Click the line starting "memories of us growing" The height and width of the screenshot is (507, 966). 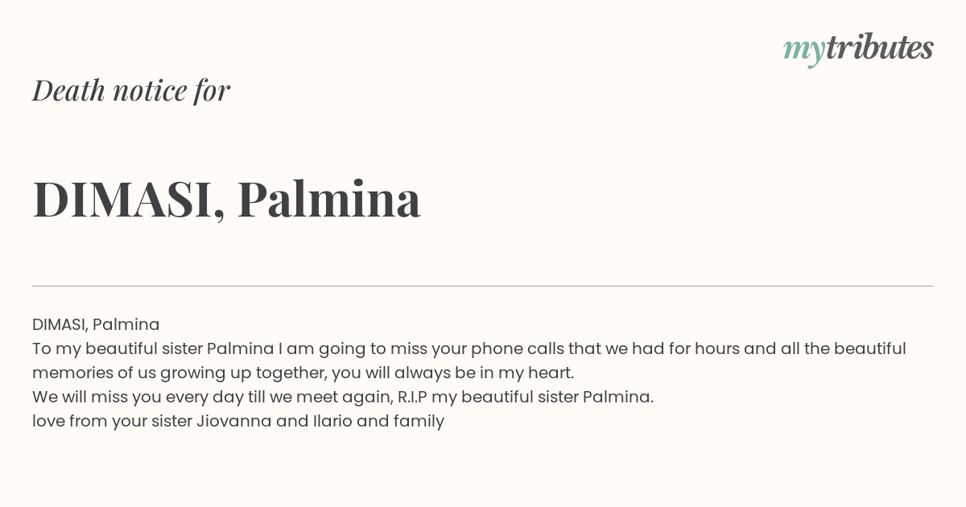click(x=303, y=373)
